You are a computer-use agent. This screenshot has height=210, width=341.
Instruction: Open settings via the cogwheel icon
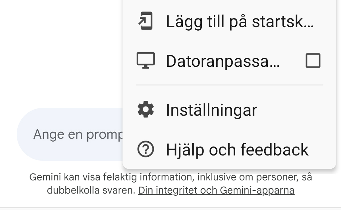(x=146, y=109)
